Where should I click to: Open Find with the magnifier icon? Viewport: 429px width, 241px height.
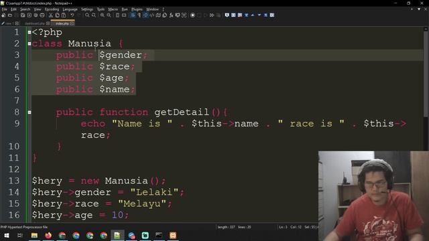click(87, 15)
